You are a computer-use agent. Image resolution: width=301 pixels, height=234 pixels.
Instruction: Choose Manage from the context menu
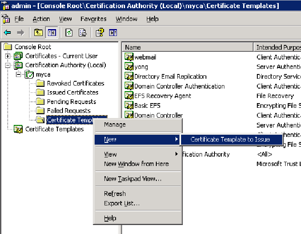click(x=137, y=124)
